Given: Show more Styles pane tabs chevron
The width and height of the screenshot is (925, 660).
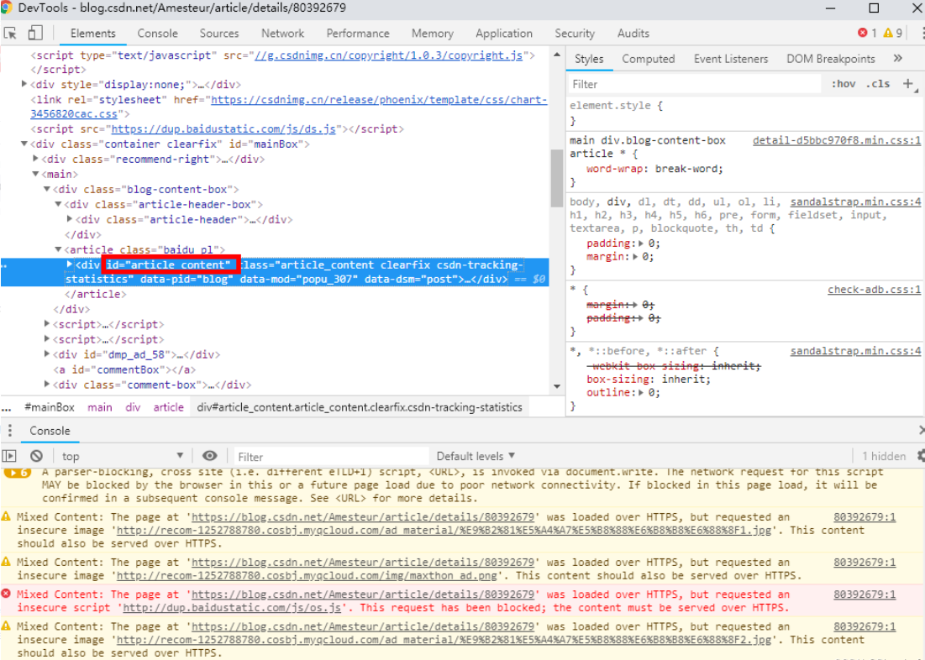Looking at the screenshot, I should [897, 59].
